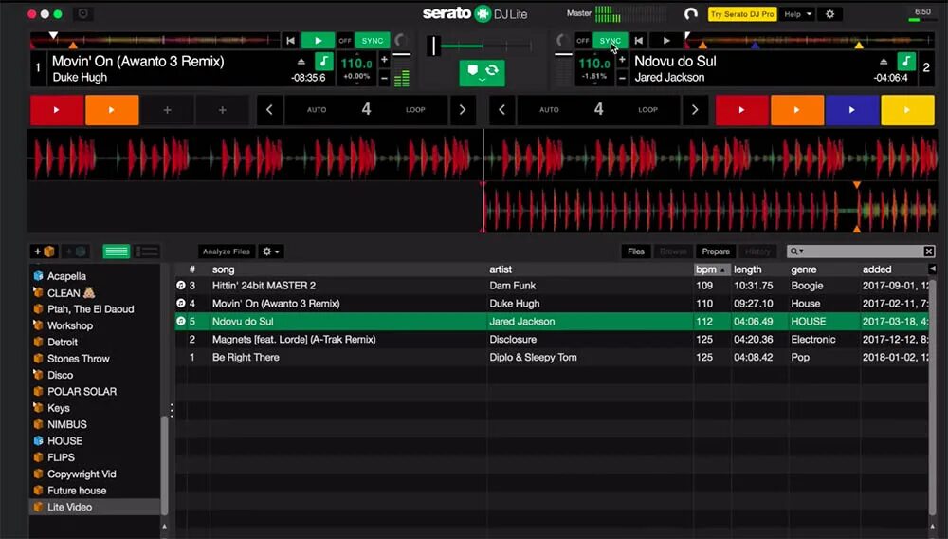Play deck 2 track

tap(666, 41)
